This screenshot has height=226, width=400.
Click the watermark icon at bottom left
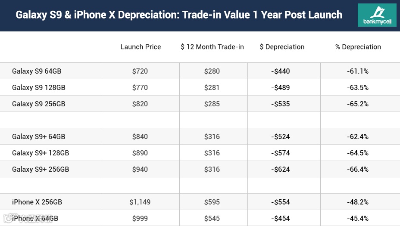tap(8, 218)
